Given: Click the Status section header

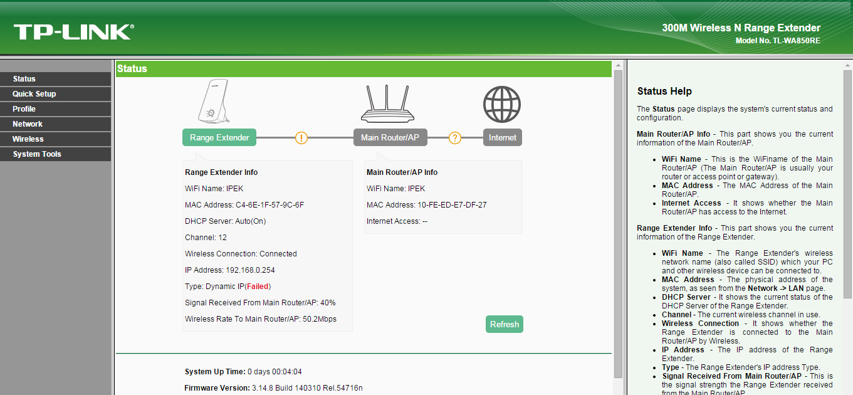Looking at the screenshot, I should click(x=364, y=69).
